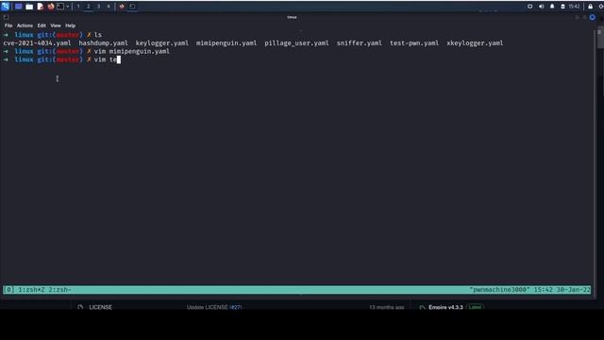
Task: Open the Help menu
Action: pyautogui.click(x=70, y=25)
